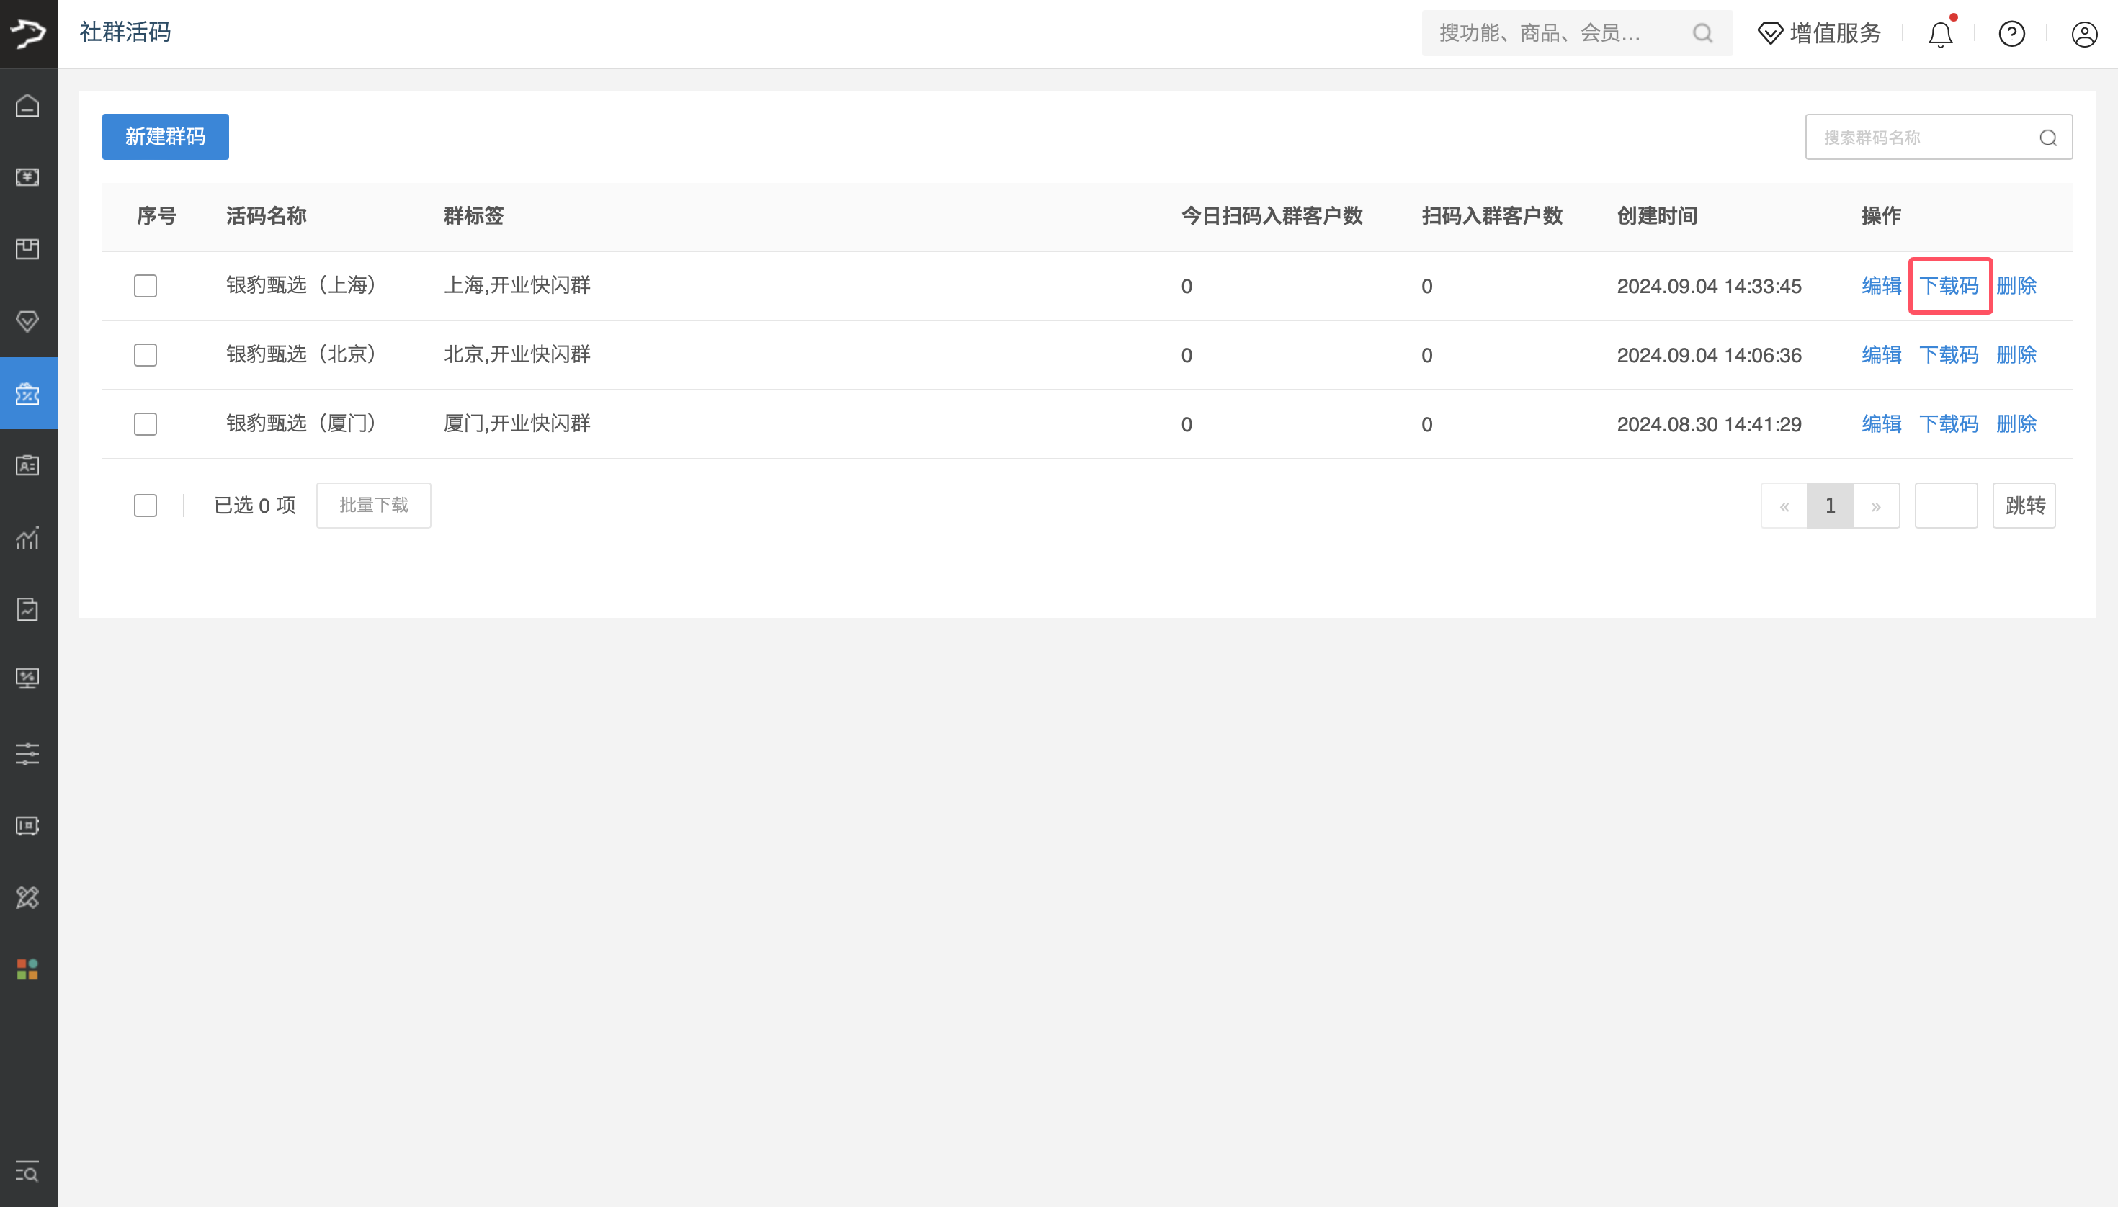Screen dimensions: 2118x1207
Task: Check the box for 银豹甄选（厦门）row
Action: [x=145, y=424]
